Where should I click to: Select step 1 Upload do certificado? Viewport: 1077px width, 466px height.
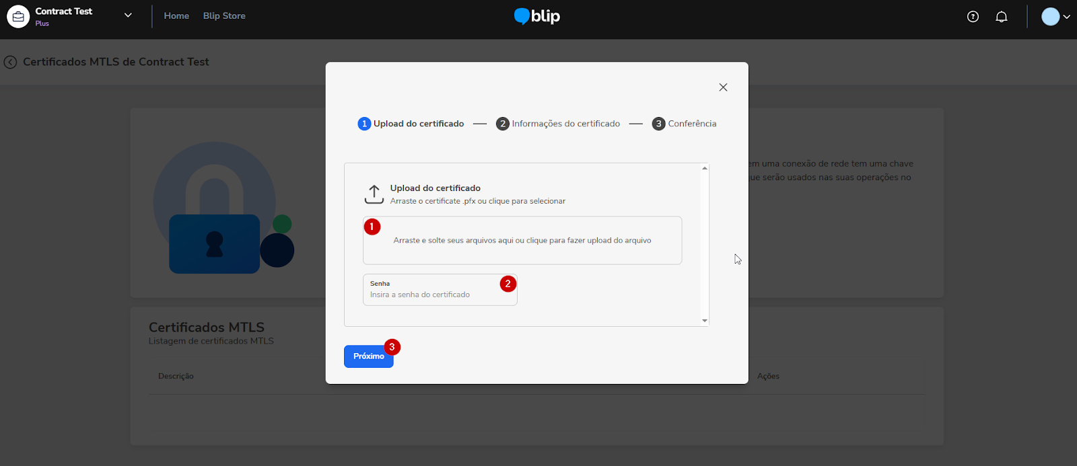(x=411, y=124)
